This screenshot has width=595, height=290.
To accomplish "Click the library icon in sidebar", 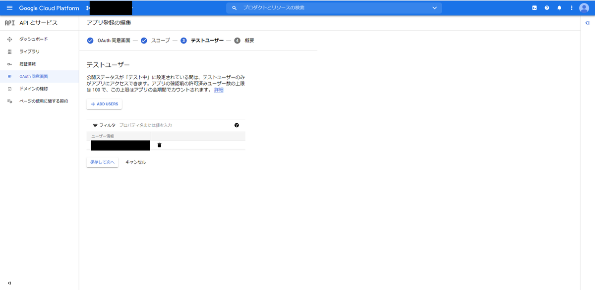I will [x=9, y=51].
